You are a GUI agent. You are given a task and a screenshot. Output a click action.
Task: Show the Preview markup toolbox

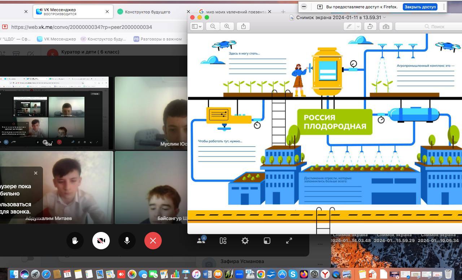click(x=386, y=26)
